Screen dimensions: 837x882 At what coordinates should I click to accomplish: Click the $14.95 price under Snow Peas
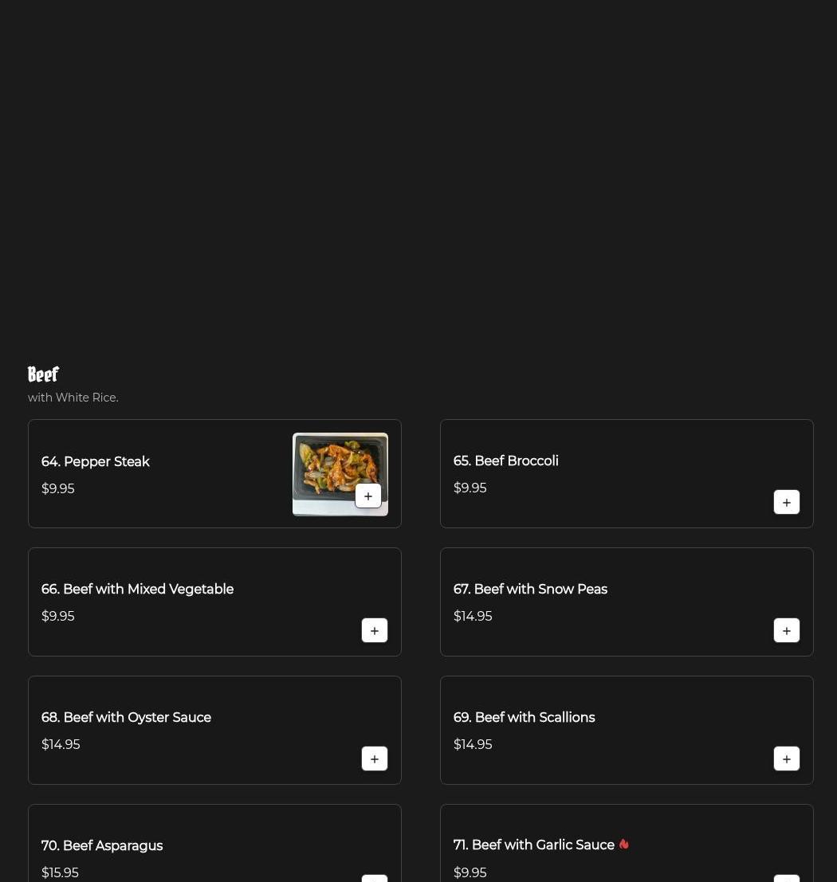[x=473, y=615]
